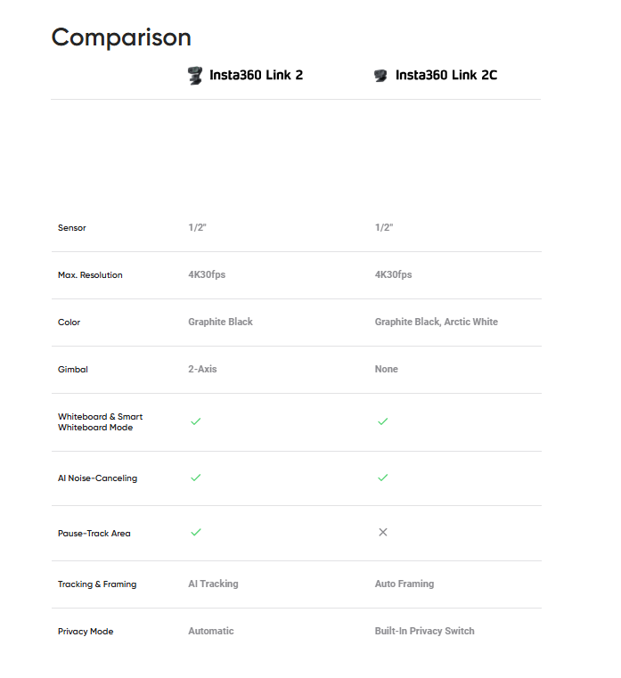Click the Insta360 Link 2 webcam icon
The height and width of the screenshot is (678, 621).
195,76
